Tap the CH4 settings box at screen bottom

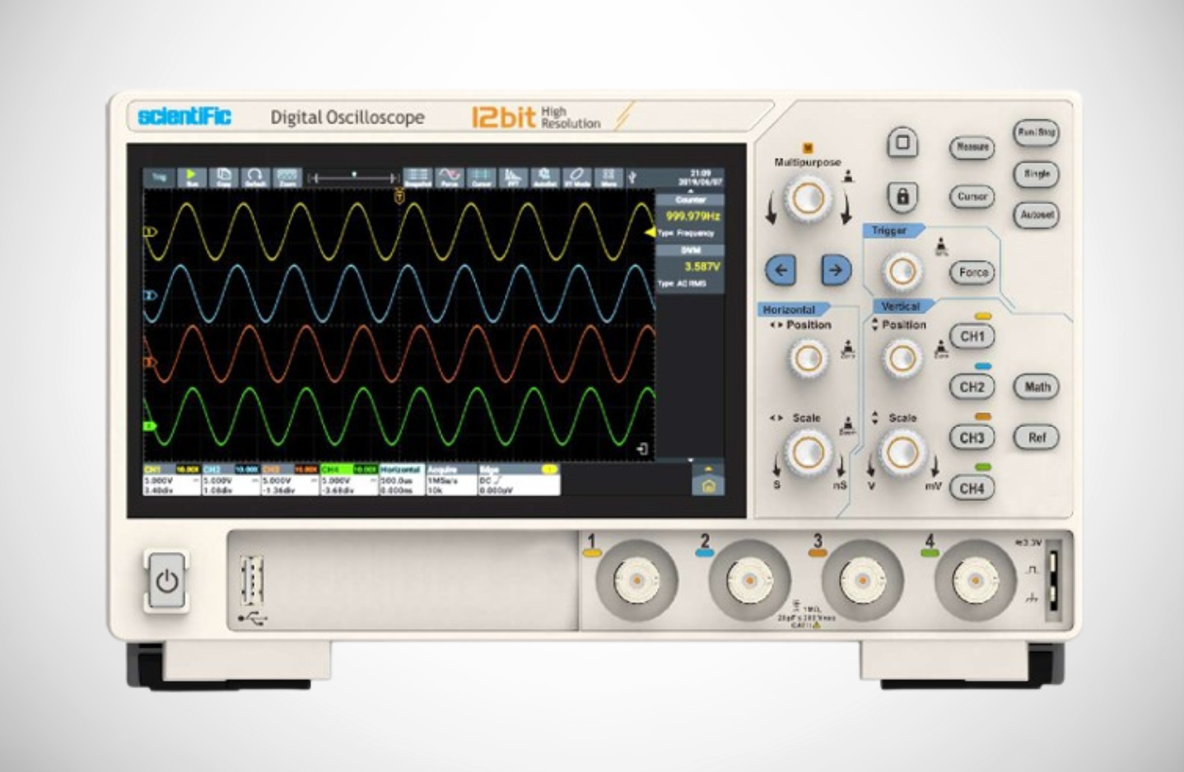[349, 480]
